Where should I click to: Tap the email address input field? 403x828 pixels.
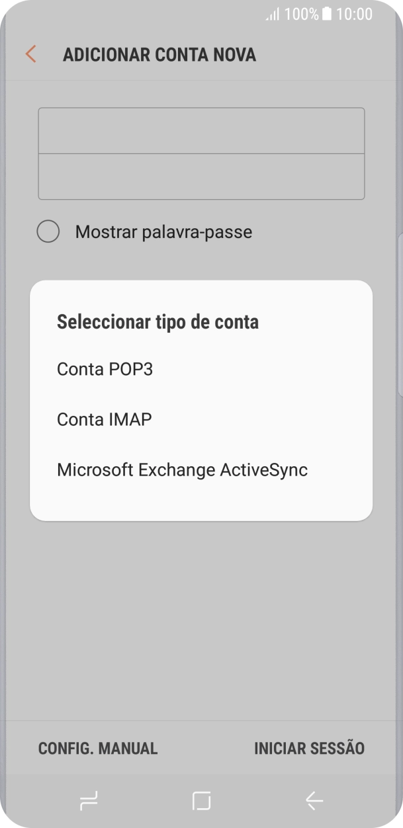pyautogui.click(x=201, y=130)
